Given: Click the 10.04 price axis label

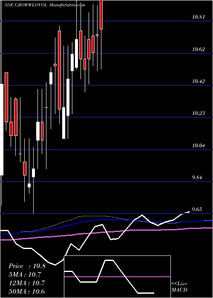Looking at the screenshot, I should pos(199,146).
